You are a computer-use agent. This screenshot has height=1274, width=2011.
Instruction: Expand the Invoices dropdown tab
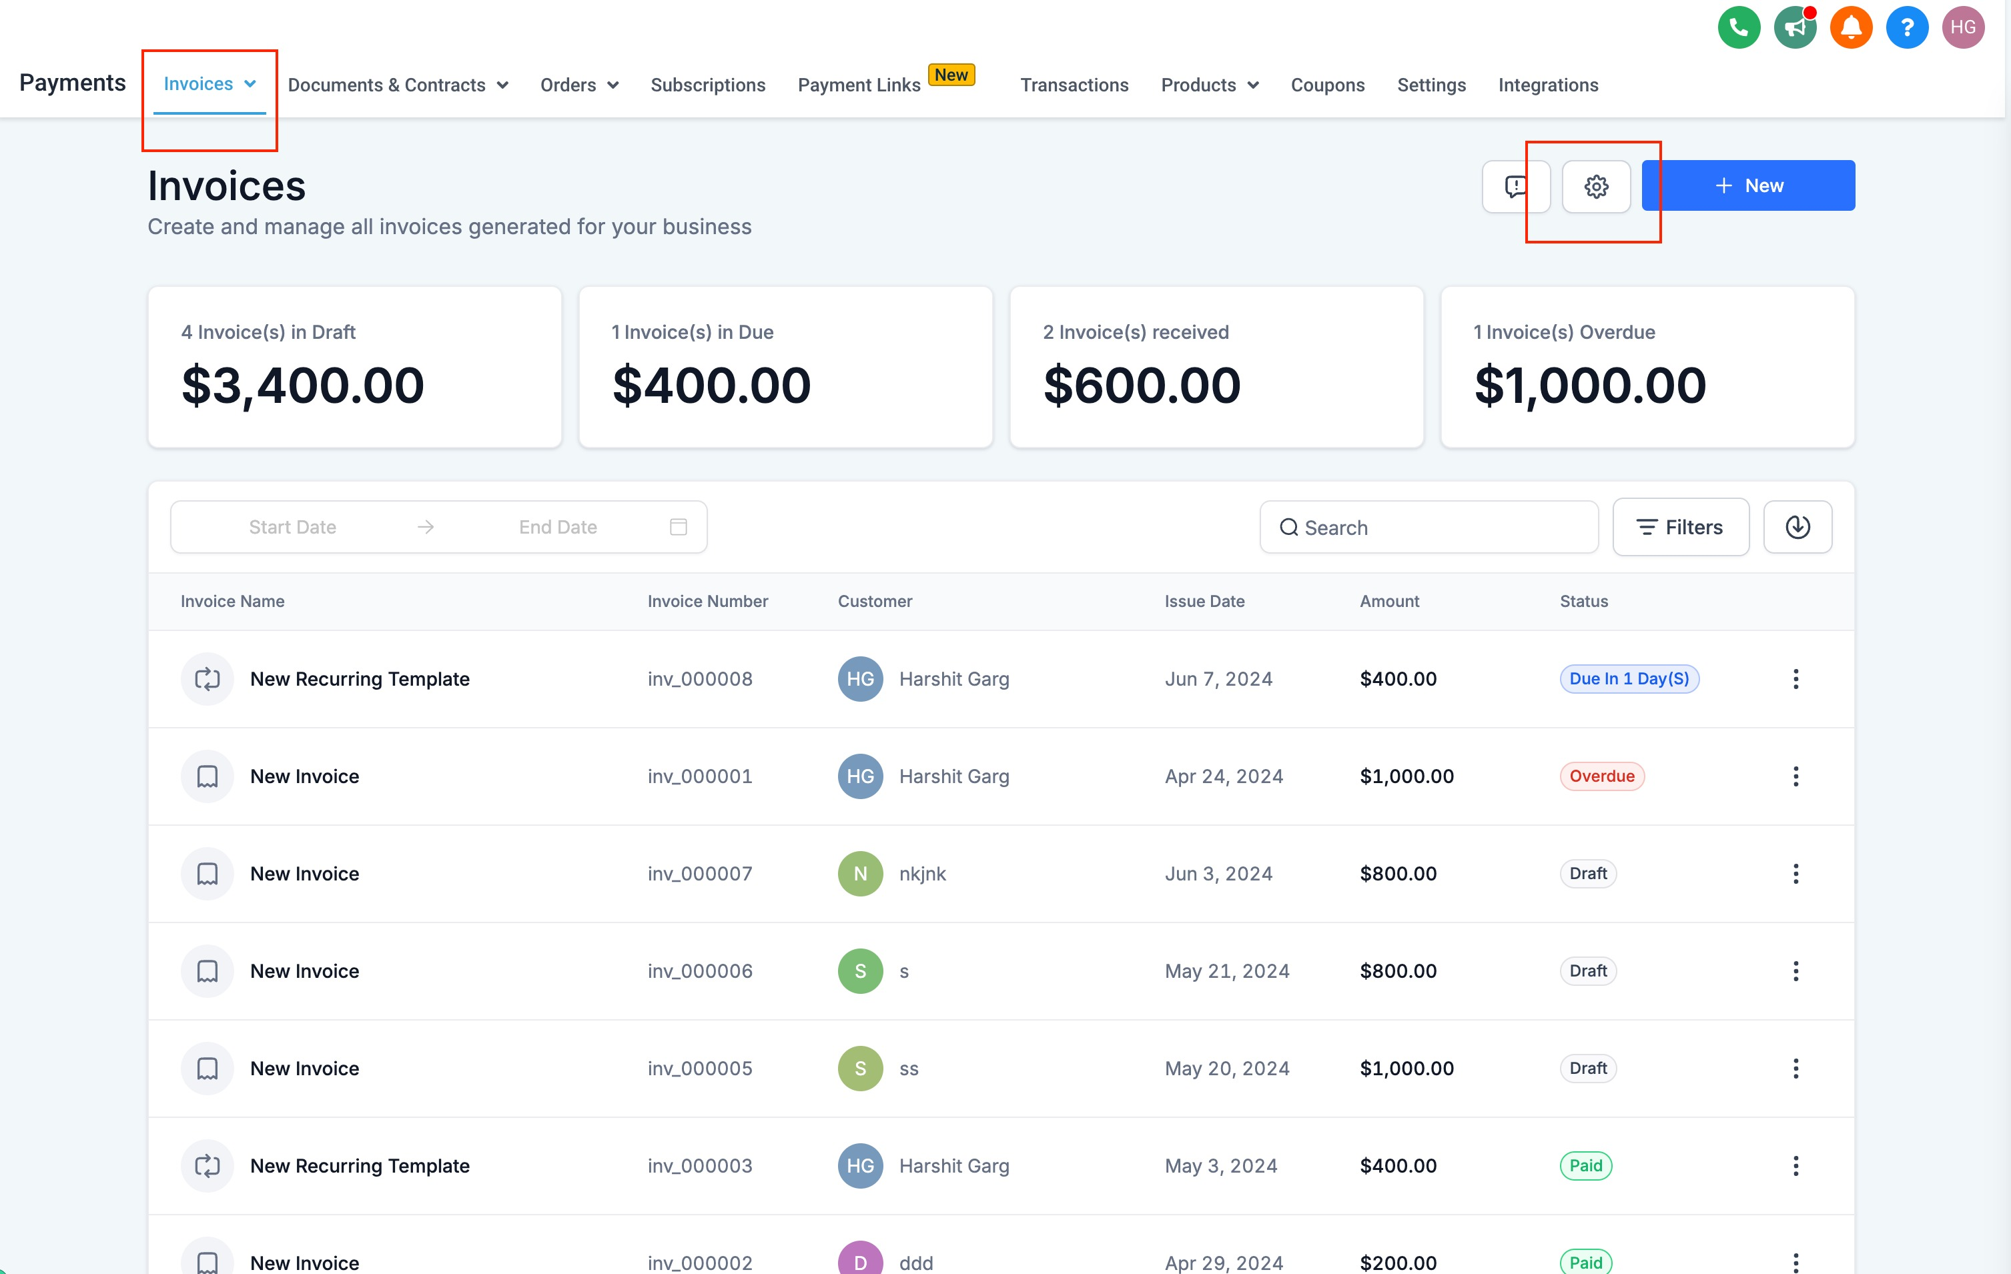pyautogui.click(x=209, y=84)
